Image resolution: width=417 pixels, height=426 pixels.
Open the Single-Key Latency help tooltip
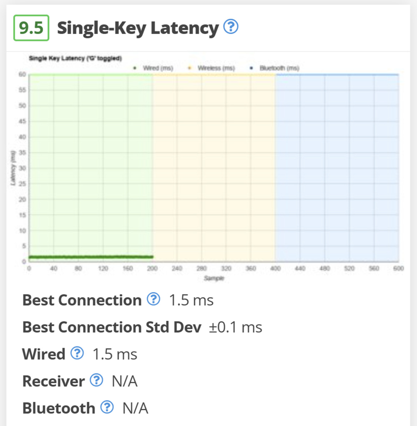[x=231, y=27]
